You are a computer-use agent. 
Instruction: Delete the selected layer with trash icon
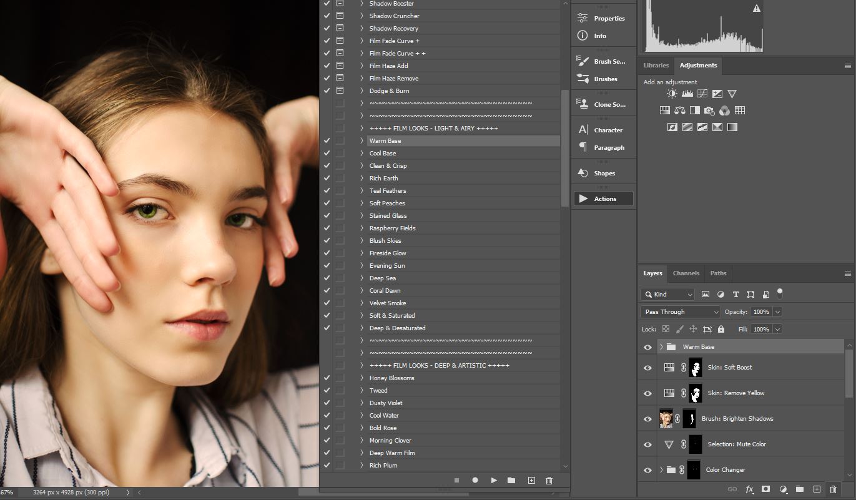point(833,489)
